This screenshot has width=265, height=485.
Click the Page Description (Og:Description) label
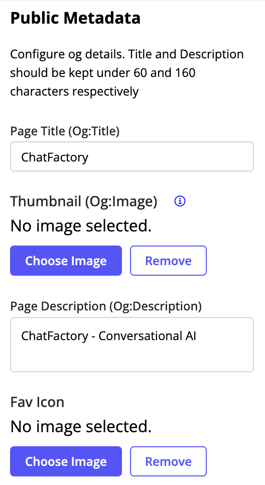(x=106, y=306)
